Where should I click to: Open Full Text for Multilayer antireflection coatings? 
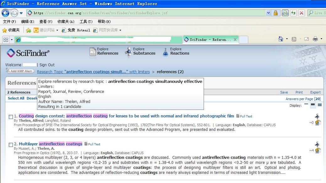92,144
